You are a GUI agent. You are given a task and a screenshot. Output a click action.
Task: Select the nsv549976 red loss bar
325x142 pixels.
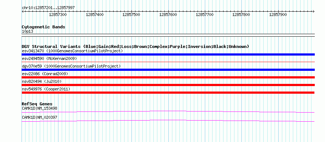point(168,93)
